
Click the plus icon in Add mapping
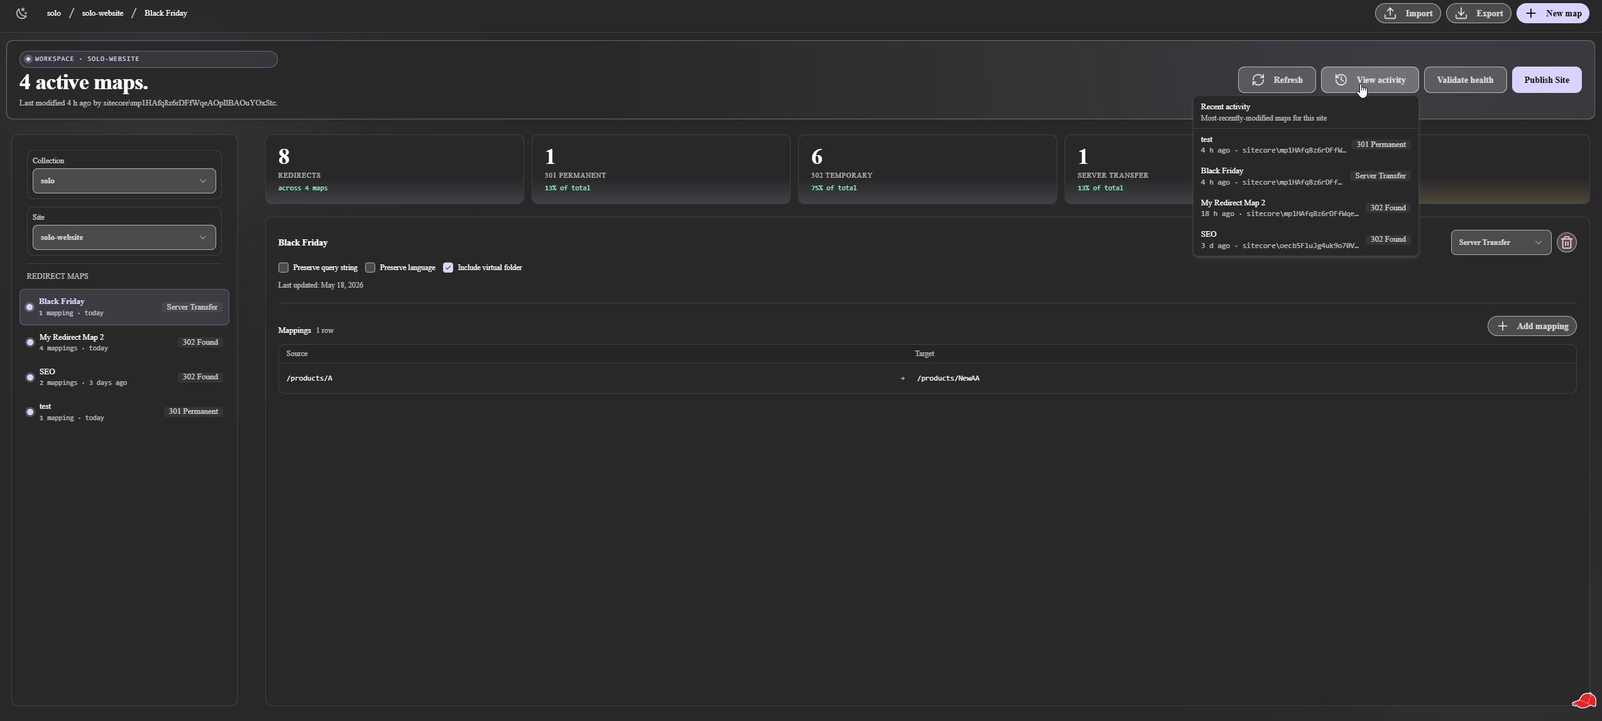pos(1503,326)
